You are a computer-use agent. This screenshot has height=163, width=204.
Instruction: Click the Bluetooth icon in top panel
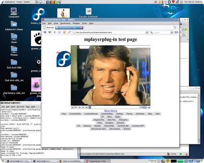(169, 2)
